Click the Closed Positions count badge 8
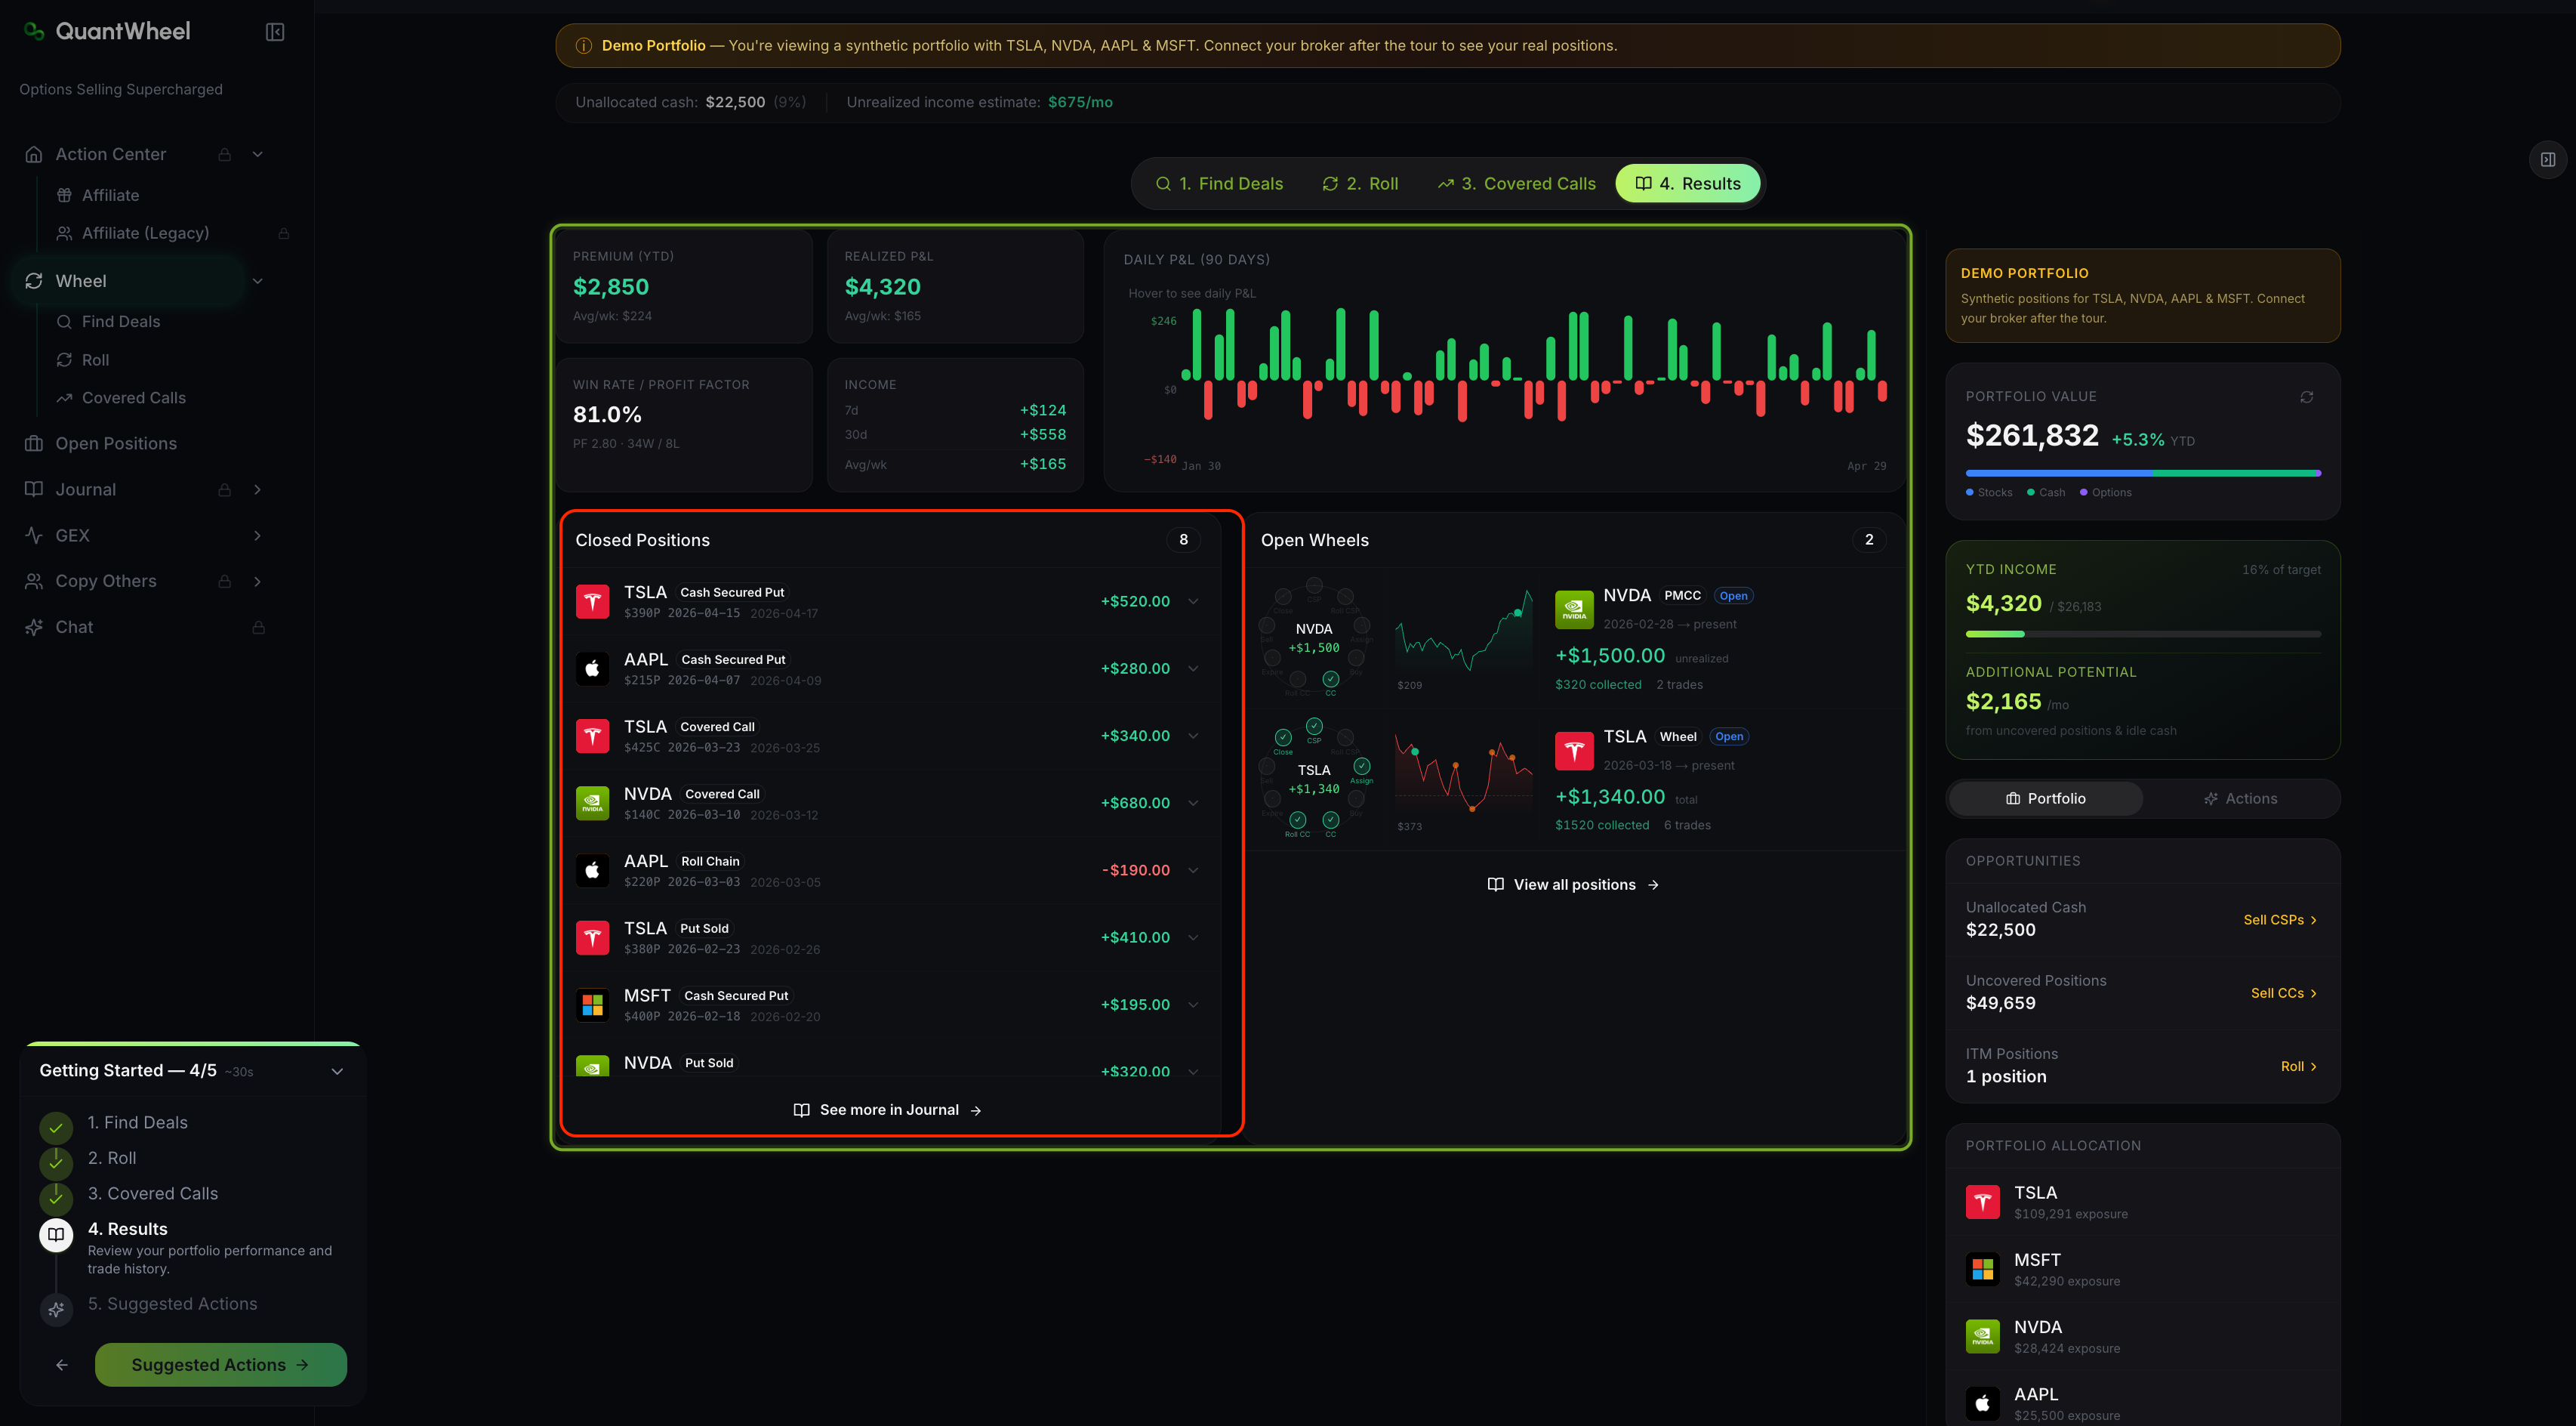 (1183, 540)
